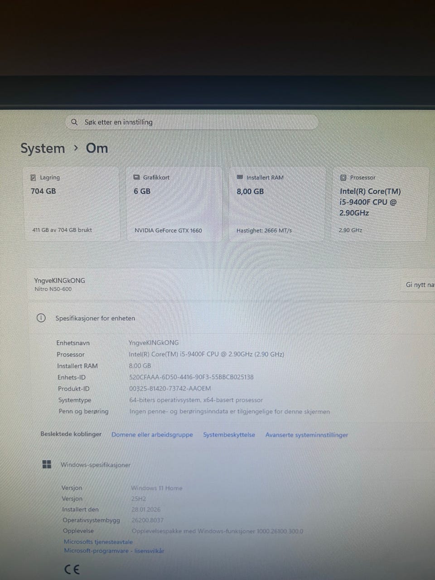The width and height of the screenshot is (435, 580).
Task: Open the Grafikkort 6 GB card
Action: [x=174, y=204]
